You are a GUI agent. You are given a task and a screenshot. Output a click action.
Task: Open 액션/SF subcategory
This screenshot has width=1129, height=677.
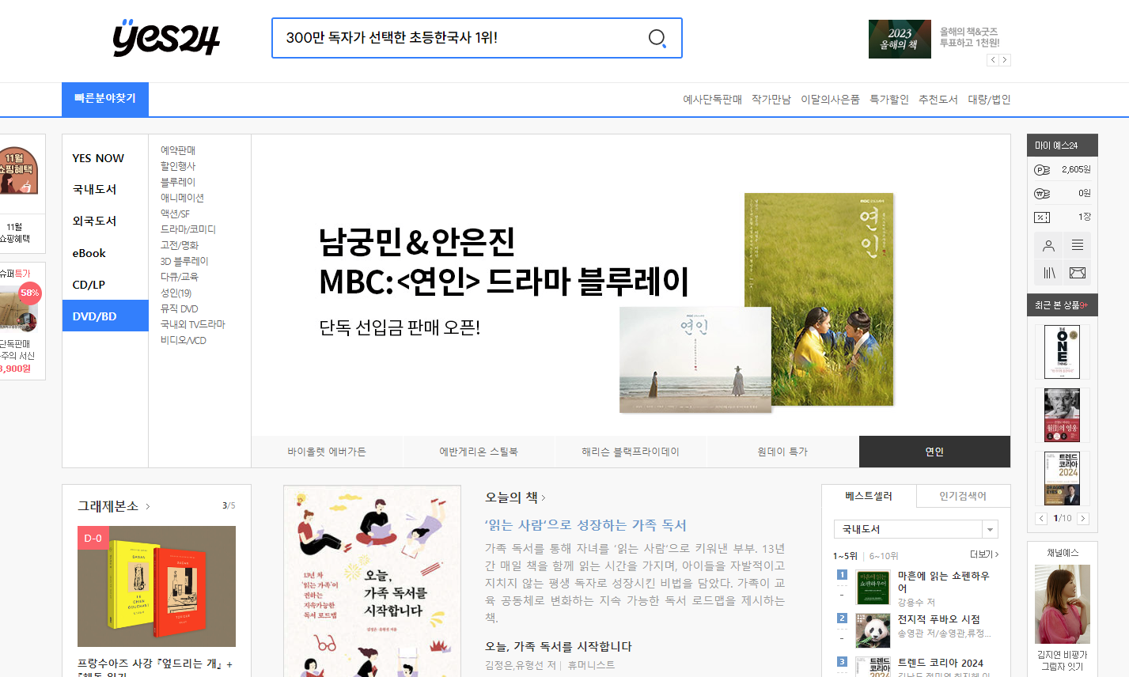(x=175, y=214)
